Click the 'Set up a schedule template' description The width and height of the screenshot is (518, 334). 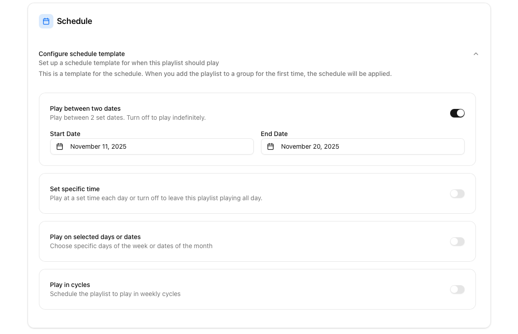click(129, 63)
